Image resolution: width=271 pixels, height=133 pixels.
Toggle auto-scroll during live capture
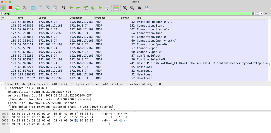tap(107, 8)
